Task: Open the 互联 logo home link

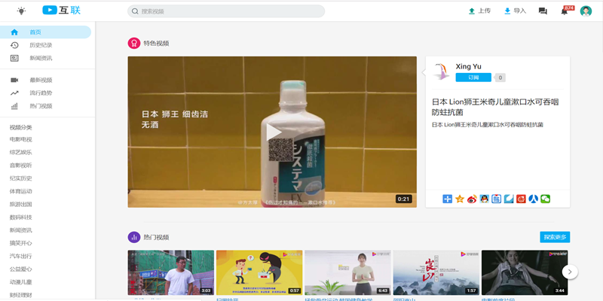Action: click(61, 11)
